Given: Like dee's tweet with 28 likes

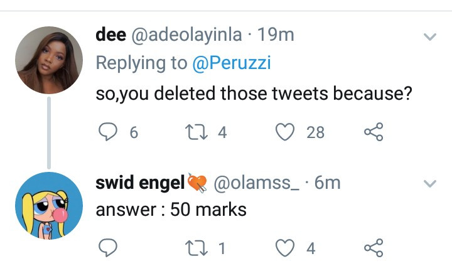Looking at the screenshot, I should [x=286, y=132].
